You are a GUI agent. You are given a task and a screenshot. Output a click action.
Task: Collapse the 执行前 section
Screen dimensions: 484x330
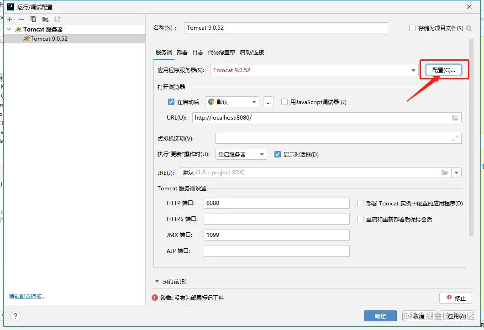(157, 282)
